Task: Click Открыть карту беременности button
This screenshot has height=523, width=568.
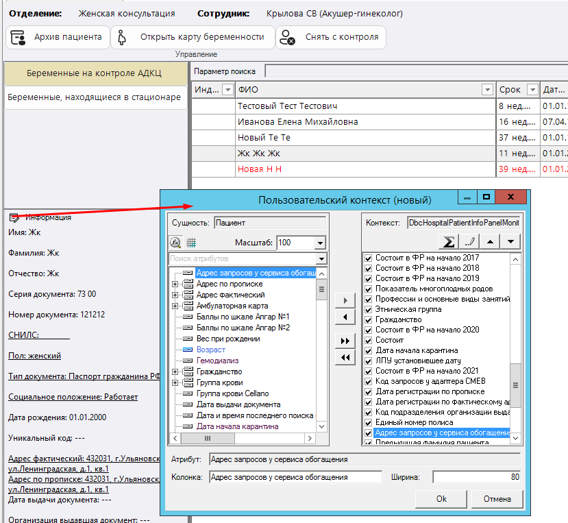Action: click(193, 37)
